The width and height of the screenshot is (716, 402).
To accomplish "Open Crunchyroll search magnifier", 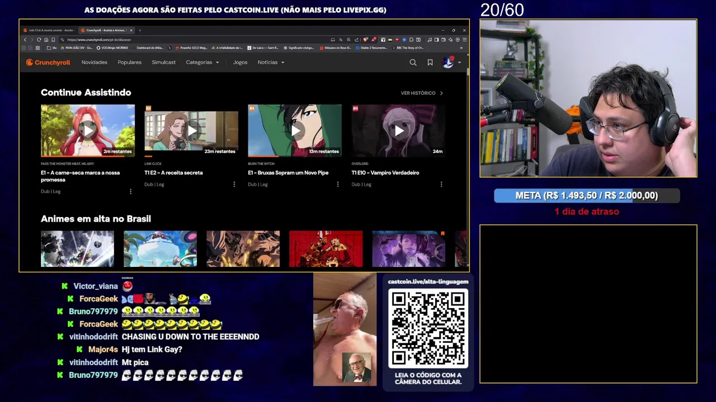I will click(413, 63).
